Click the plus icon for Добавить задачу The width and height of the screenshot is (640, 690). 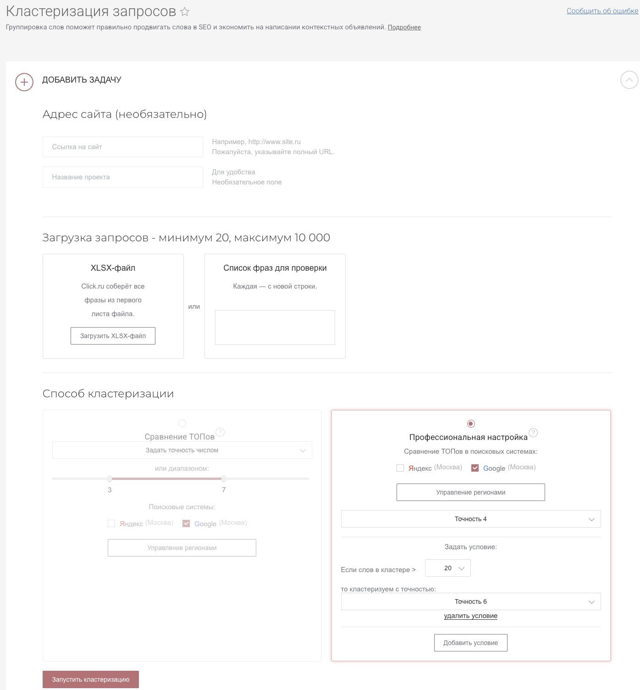[x=24, y=82]
